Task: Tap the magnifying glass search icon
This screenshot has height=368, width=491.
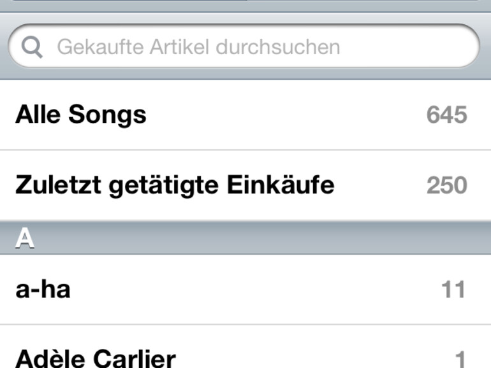Action: (32, 46)
